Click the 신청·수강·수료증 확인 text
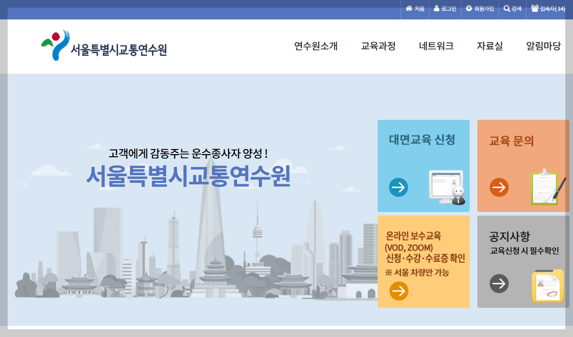The width and height of the screenshot is (573, 337). [425, 258]
